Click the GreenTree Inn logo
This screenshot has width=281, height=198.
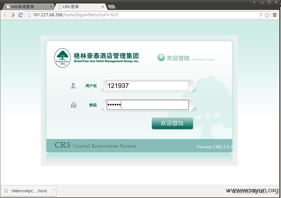point(62,58)
